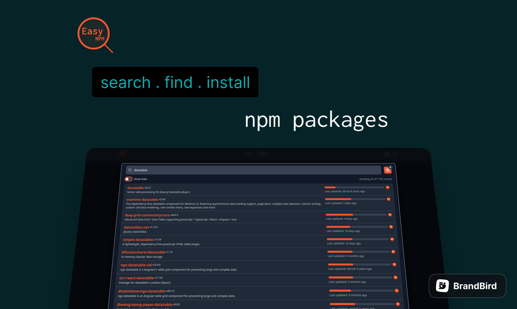
Task: Open the @ag-grid-community/core package link
Action: (147, 215)
